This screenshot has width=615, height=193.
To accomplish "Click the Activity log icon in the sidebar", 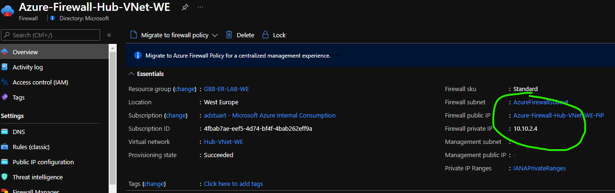I will (x=5, y=67).
